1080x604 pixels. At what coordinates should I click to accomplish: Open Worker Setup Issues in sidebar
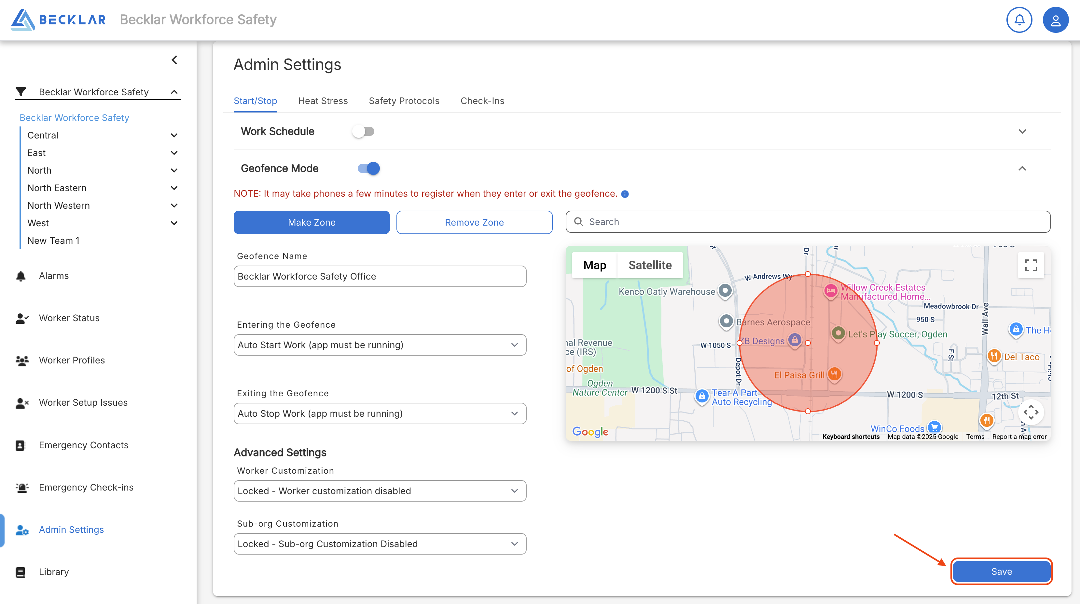click(x=83, y=402)
